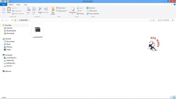Viewport: 176px width, 99px height.
Task: Switch to the View tab
Action: 26,5
